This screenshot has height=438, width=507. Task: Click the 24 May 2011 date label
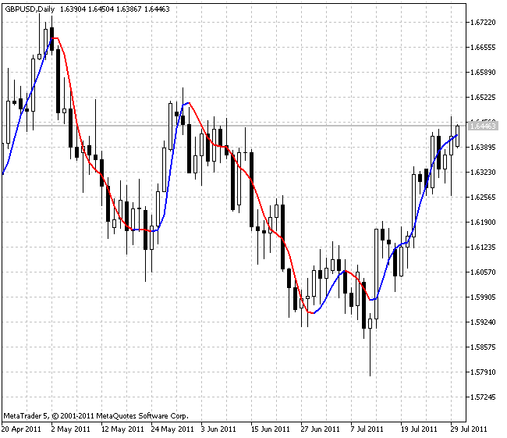(172, 429)
